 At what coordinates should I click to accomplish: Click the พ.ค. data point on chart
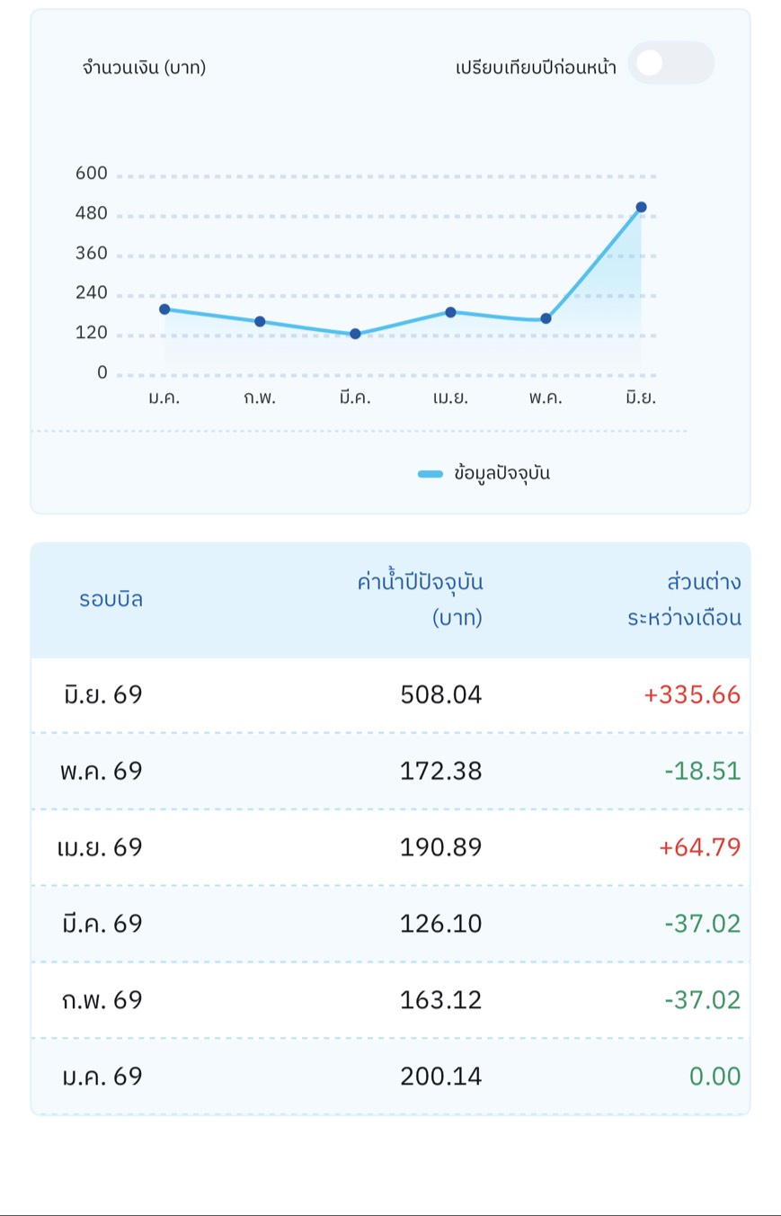pos(546,318)
